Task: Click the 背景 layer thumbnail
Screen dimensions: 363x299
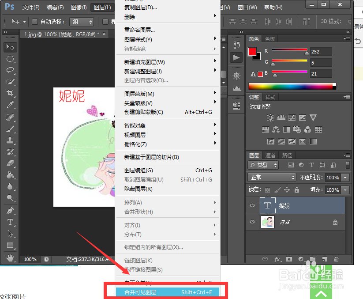Action: pyautogui.click(x=268, y=222)
